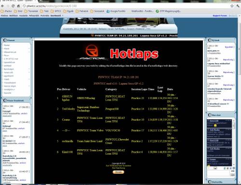Click the browser back arrow
Viewport: 241px width, 185px height.
(2, 6)
